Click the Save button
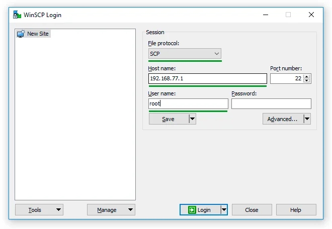 [x=169, y=119]
